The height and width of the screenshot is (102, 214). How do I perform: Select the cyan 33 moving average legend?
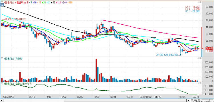49,3
